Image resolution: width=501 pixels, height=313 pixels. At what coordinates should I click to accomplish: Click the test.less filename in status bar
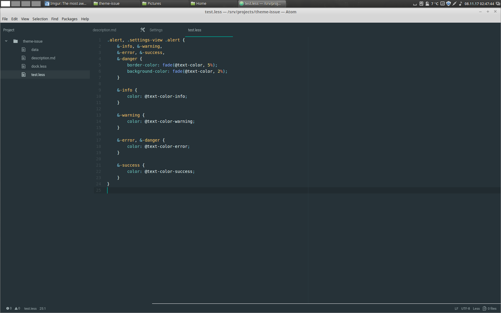(x=30, y=309)
